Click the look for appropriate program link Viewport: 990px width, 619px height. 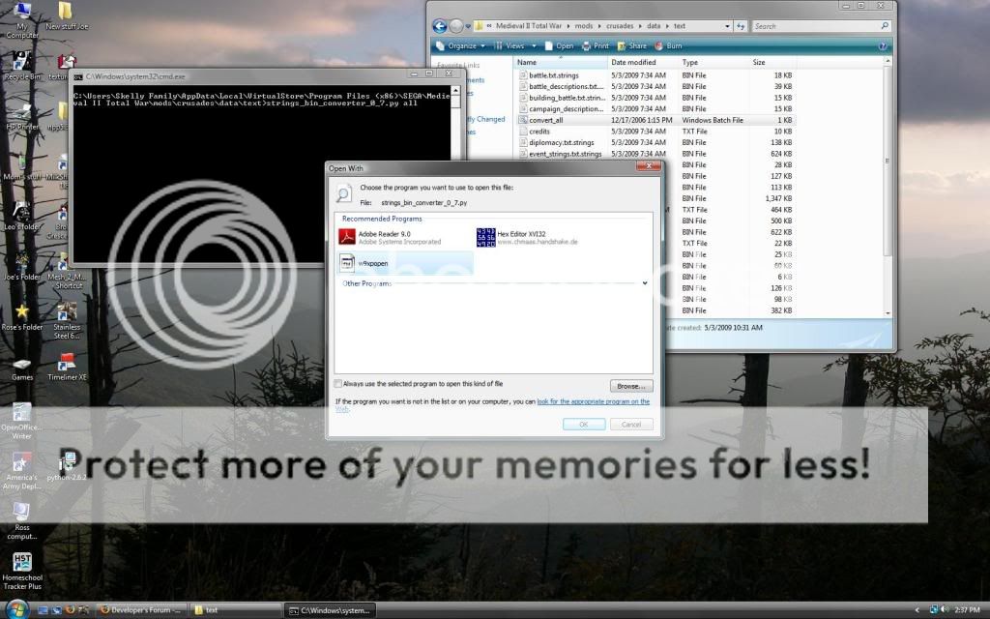pos(593,401)
